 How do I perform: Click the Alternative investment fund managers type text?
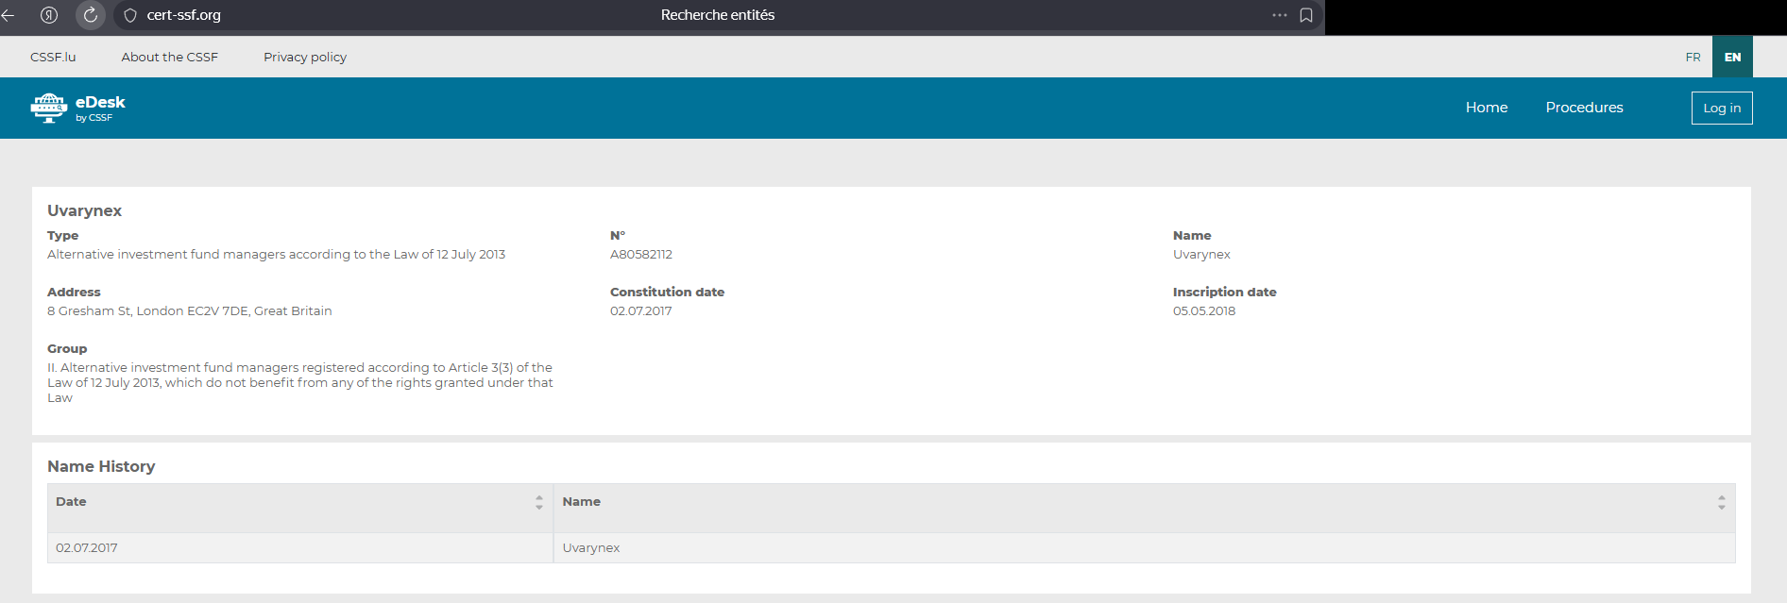pos(277,255)
